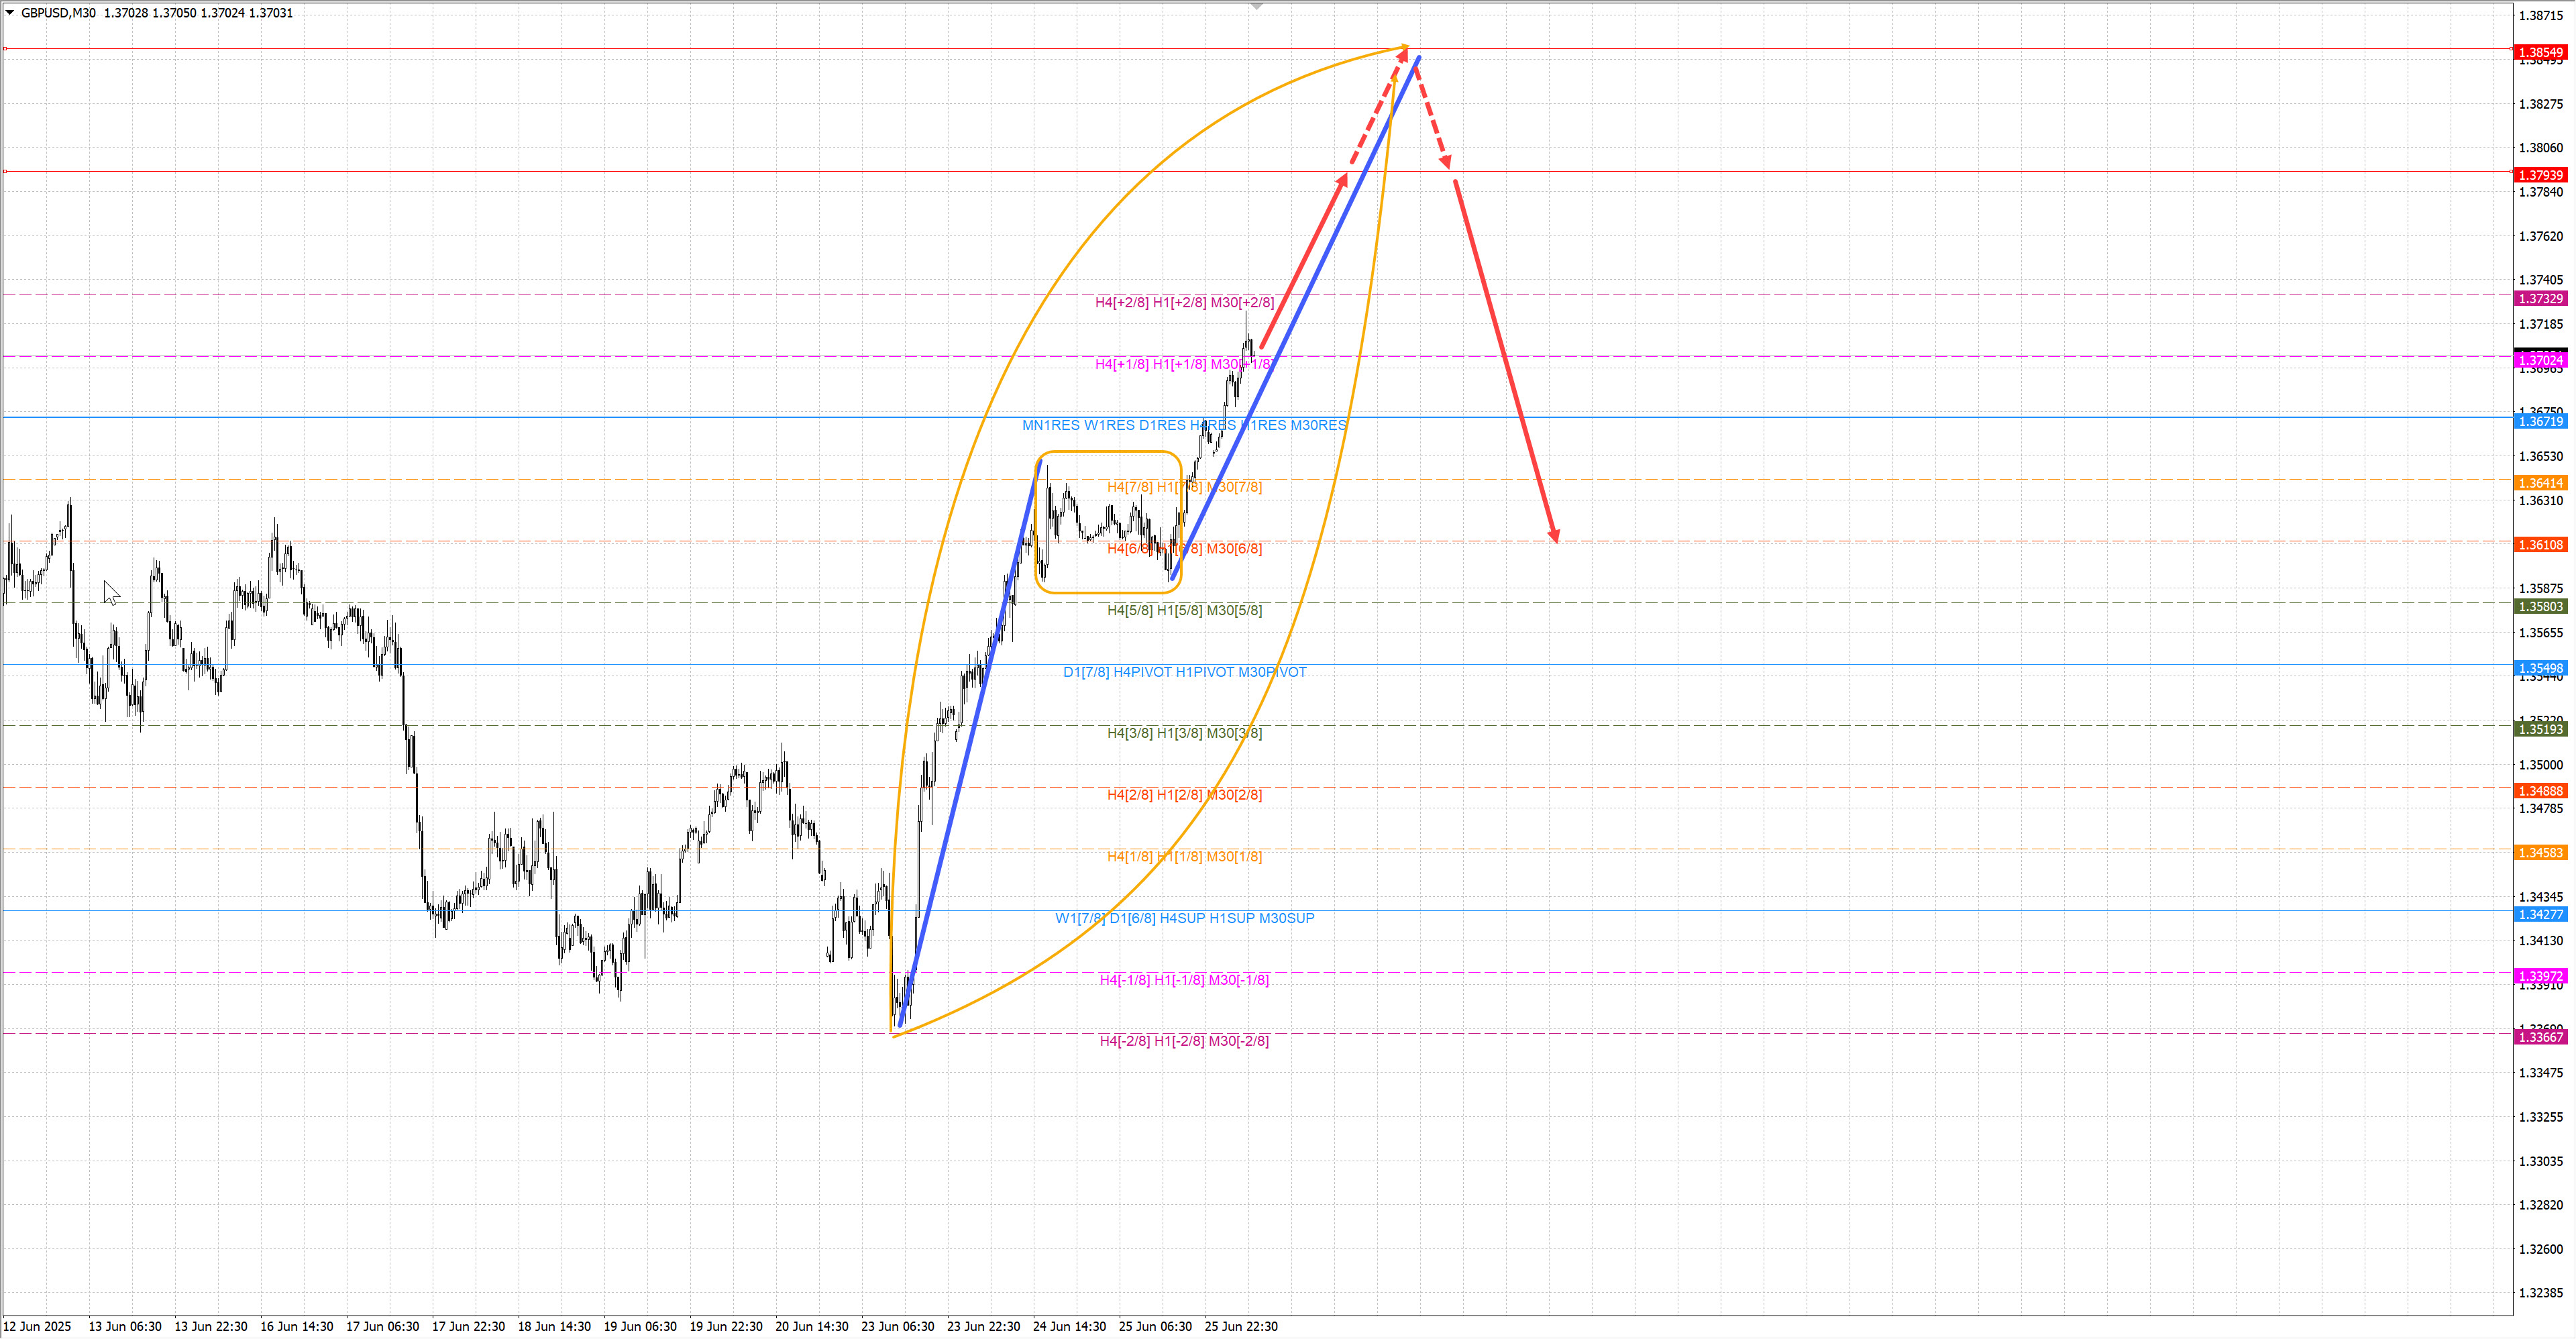The image size is (2576, 1339).
Task: Click the 17 Jun 22:30 date on time axis
Action: coord(468,1326)
